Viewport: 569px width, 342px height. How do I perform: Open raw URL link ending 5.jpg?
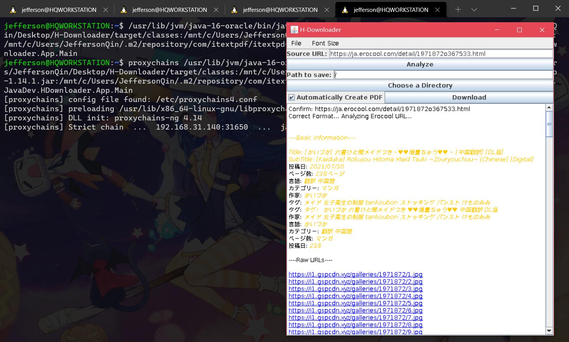click(x=355, y=303)
